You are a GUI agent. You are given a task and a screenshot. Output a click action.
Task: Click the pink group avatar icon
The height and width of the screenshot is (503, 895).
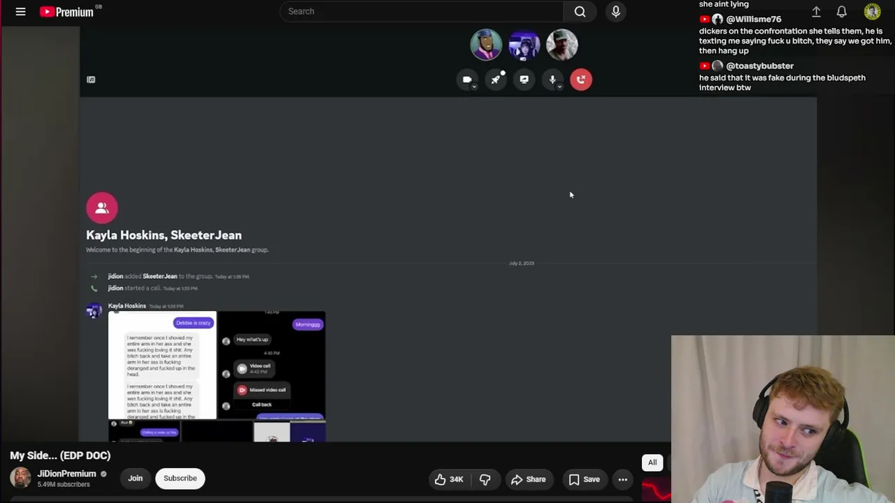(102, 207)
